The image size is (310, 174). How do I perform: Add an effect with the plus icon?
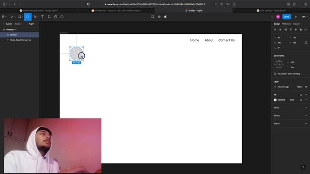(306, 116)
